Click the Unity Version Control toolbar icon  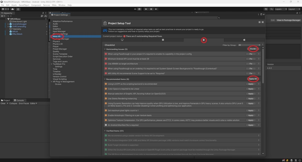(x=18, y=9)
